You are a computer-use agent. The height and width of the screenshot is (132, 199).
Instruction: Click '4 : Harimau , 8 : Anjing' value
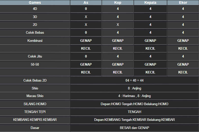pos(135,96)
